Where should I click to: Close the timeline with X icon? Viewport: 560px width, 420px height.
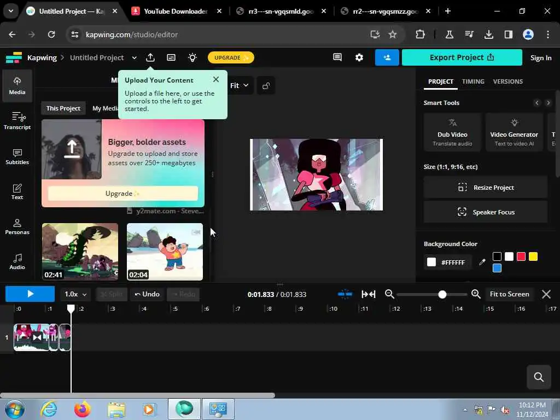(x=546, y=294)
